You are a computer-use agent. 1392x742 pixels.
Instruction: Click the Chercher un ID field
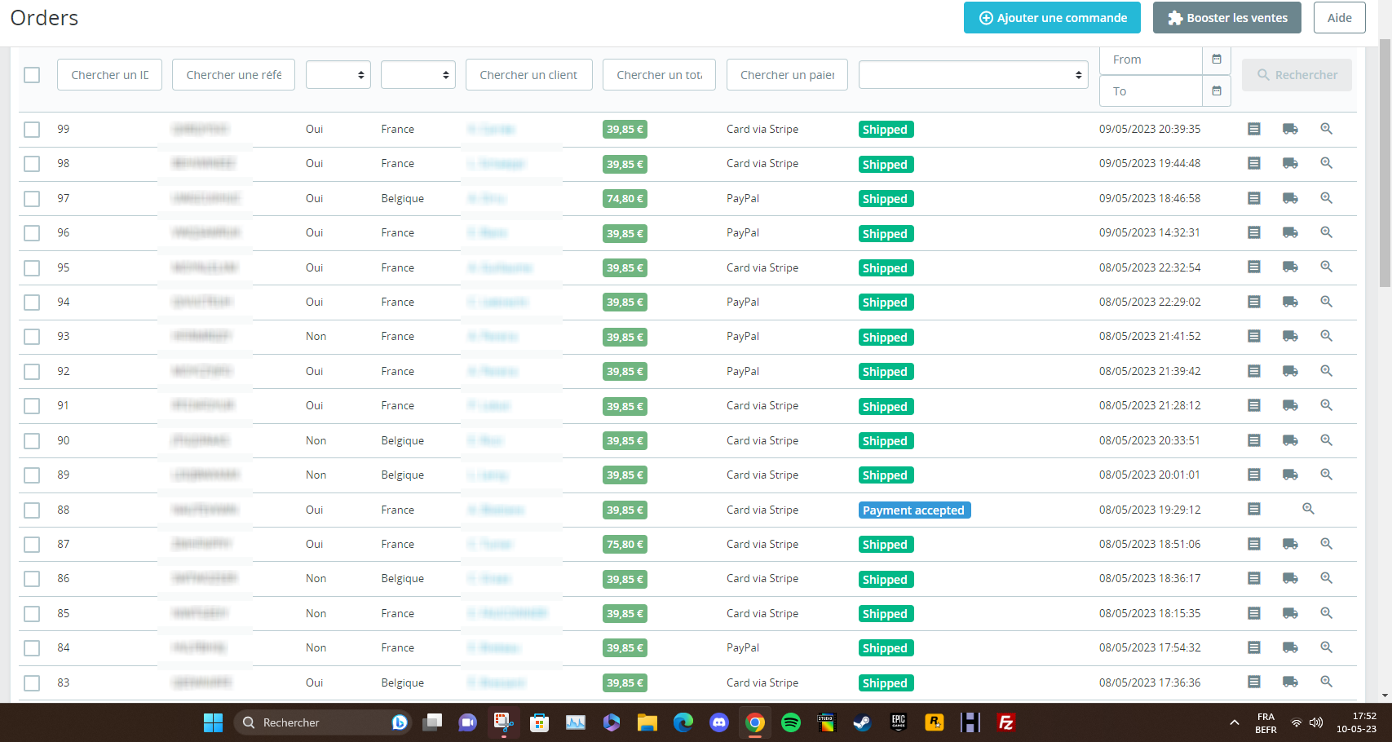tap(109, 75)
